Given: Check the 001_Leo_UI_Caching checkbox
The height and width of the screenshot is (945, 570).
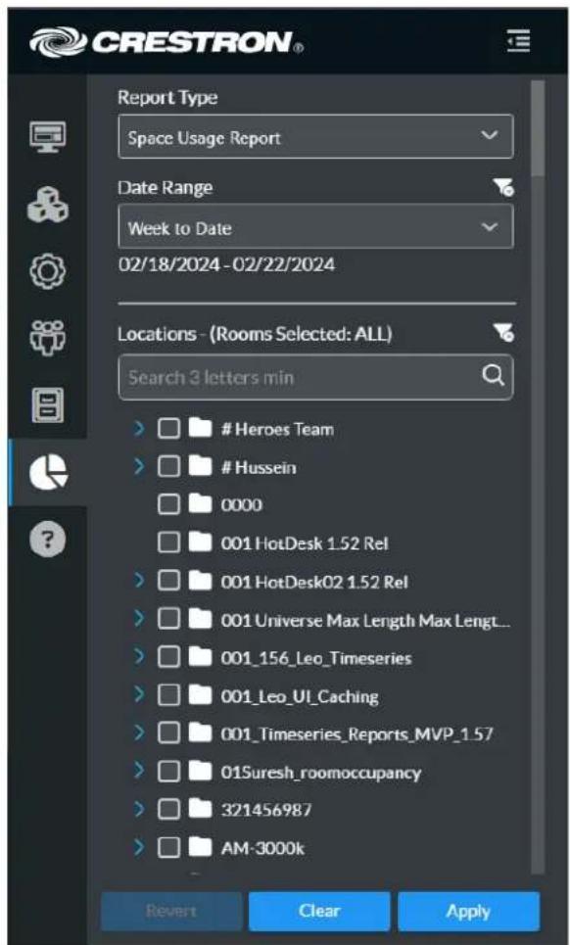Looking at the screenshot, I should [x=168, y=696].
